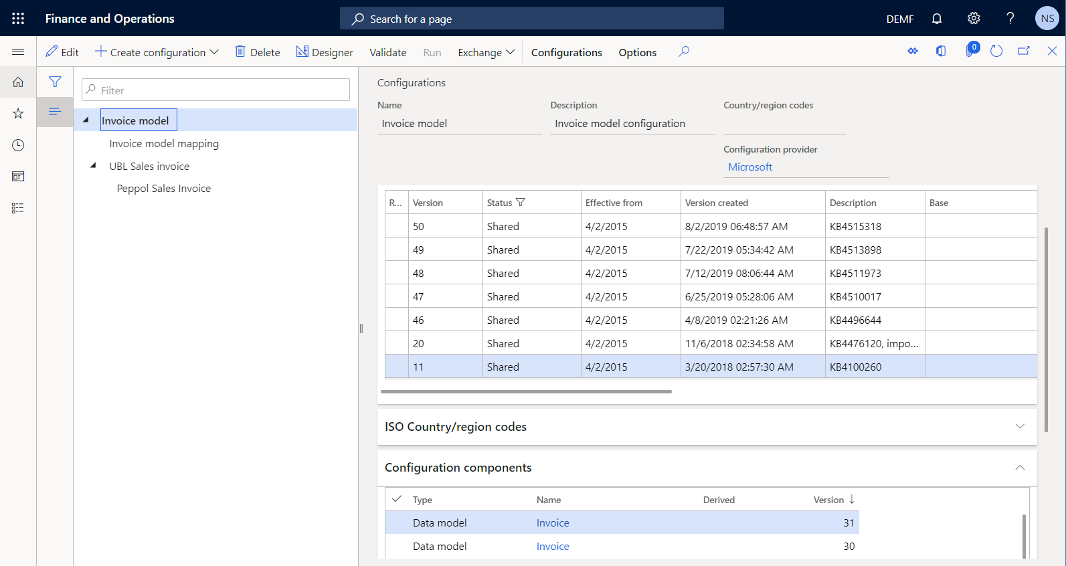Toggle the Status column filter
This screenshot has height=566, width=1066.
(521, 203)
